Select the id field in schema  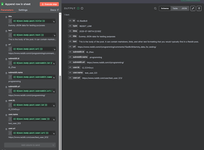[72, 21]
